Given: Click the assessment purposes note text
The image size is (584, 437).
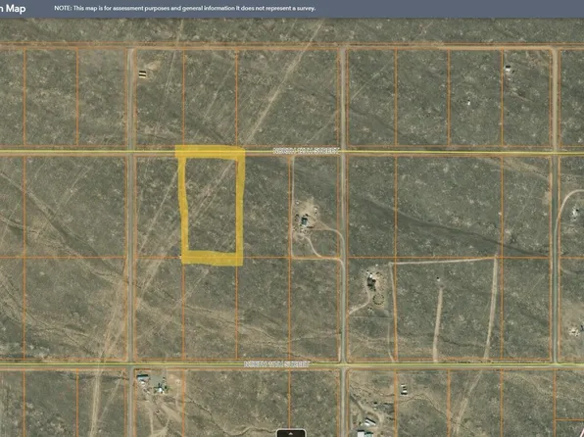Looking at the screenshot, I should [185, 8].
